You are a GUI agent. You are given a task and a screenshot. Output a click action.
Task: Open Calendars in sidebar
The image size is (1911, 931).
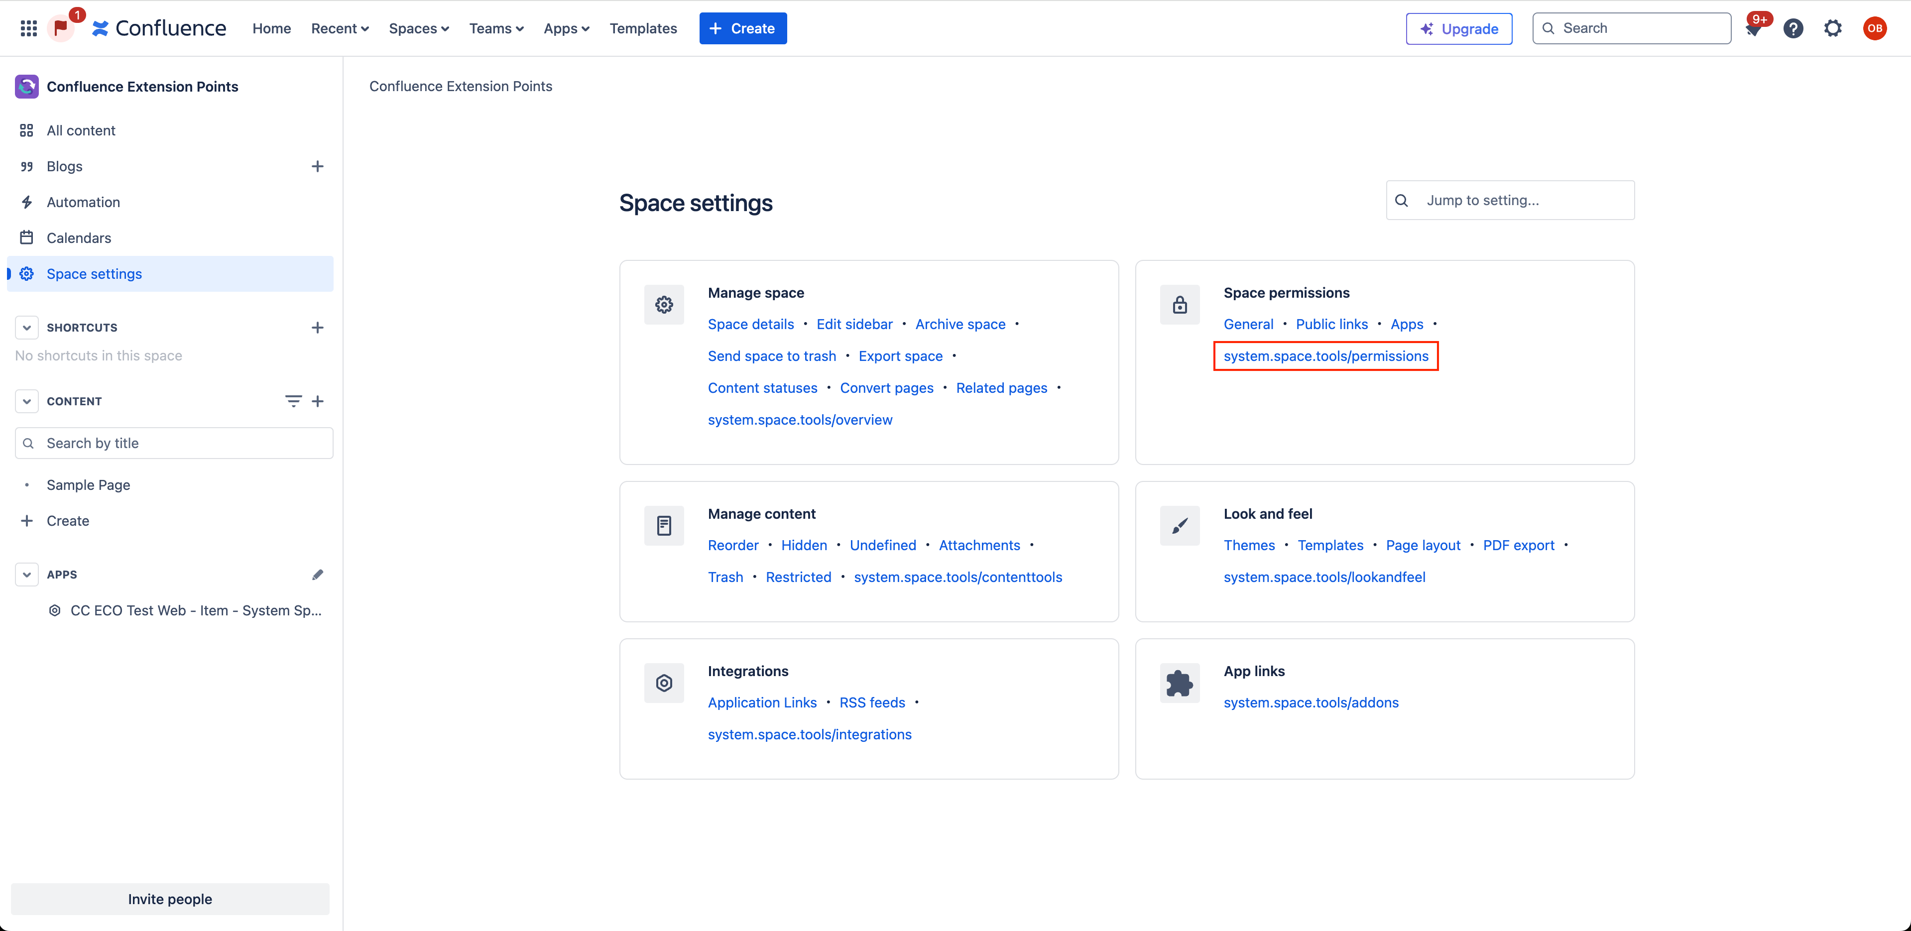tap(170, 238)
